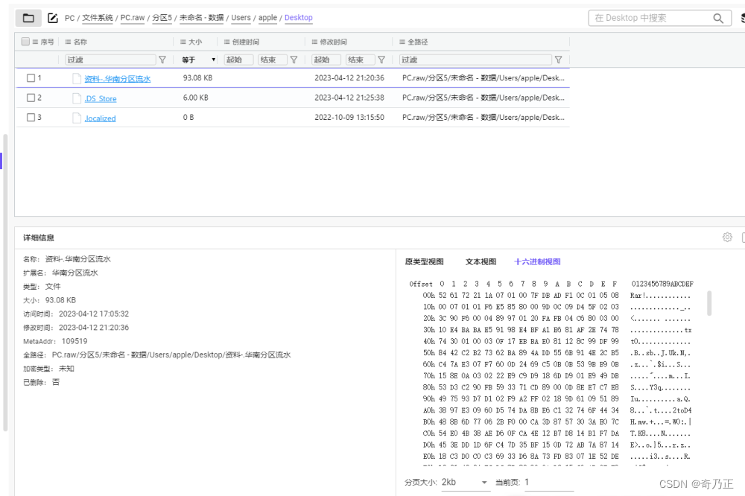Viewport: 745px width, 496px height.
Task: Click the filter funnel for creation time
Action: coord(294,60)
